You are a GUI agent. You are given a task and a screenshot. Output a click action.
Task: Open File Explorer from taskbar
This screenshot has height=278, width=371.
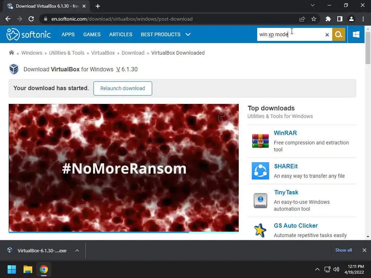click(28, 269)
